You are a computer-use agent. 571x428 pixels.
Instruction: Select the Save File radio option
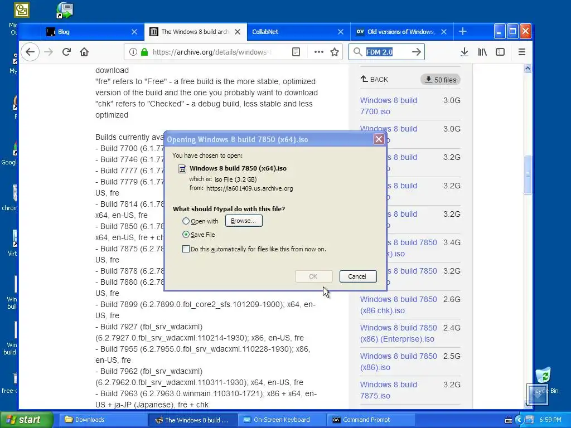pos(186,235)
